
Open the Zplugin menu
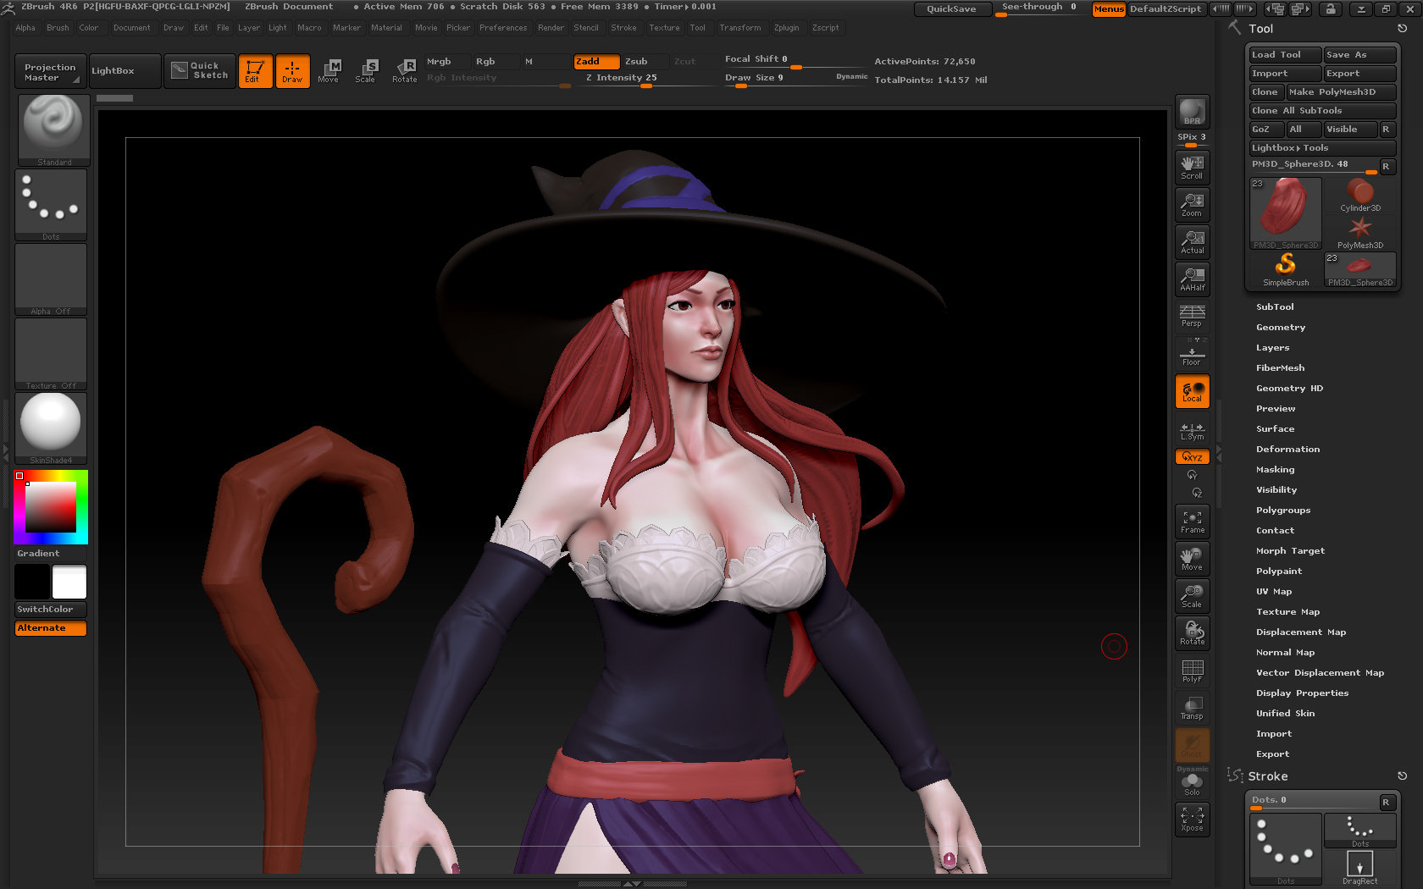(x=786, y=28)
